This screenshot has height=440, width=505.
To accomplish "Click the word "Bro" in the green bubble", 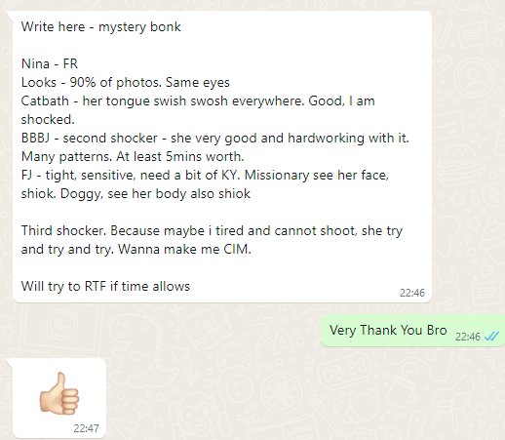I will 437,330.
